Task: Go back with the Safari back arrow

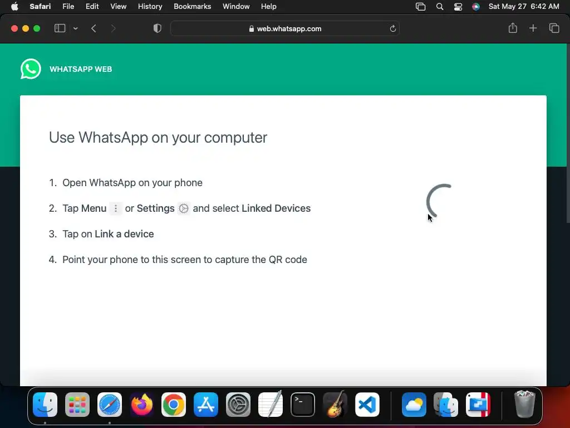Action: 94,28
